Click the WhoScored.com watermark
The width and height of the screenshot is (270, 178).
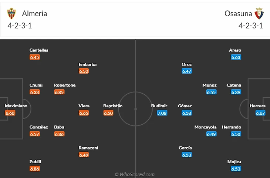tap(135, 174)
